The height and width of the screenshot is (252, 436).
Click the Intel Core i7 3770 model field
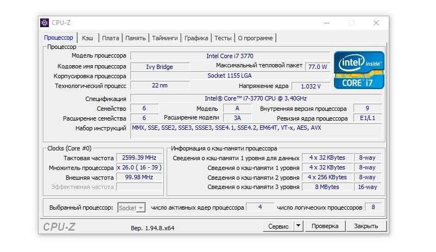pos(230,56)
